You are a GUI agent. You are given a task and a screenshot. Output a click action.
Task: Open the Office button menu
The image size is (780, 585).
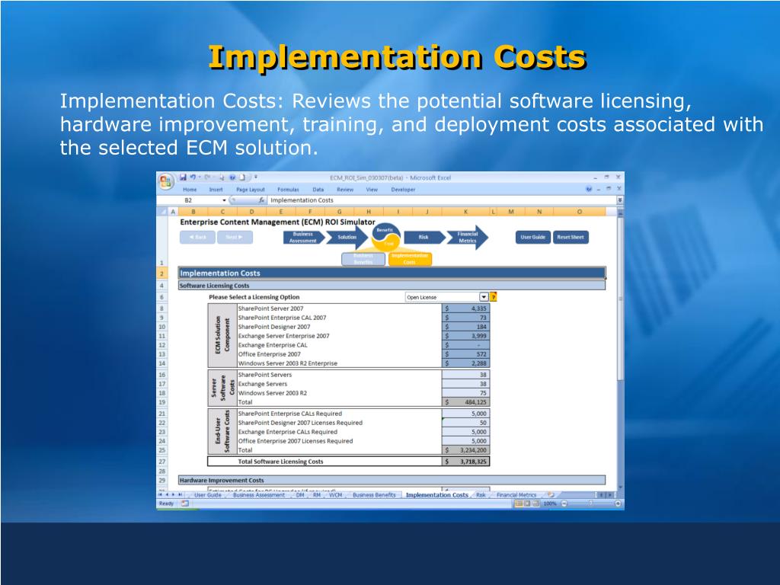click(x=165, y=181)
